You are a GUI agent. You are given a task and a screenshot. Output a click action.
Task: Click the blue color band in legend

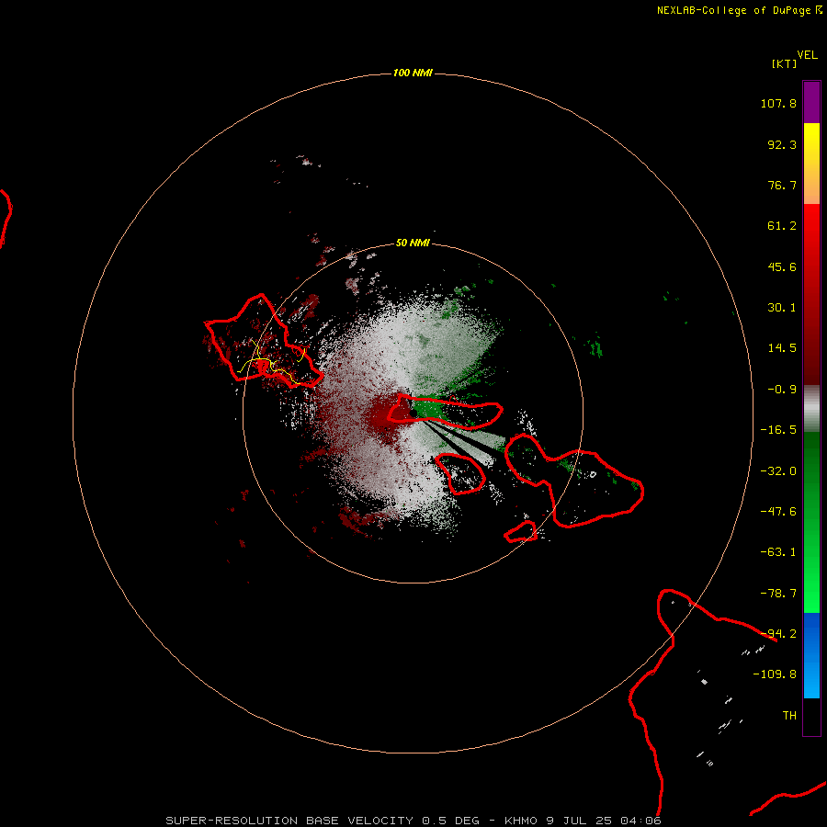tap(811, 655)
